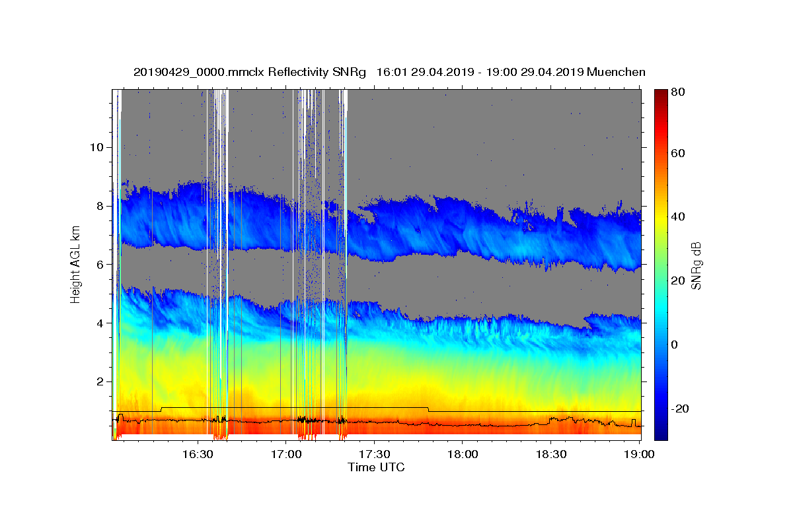Click the 18:00 time tick label
This screenshot has width=793, height=528.
click(463, 455)
